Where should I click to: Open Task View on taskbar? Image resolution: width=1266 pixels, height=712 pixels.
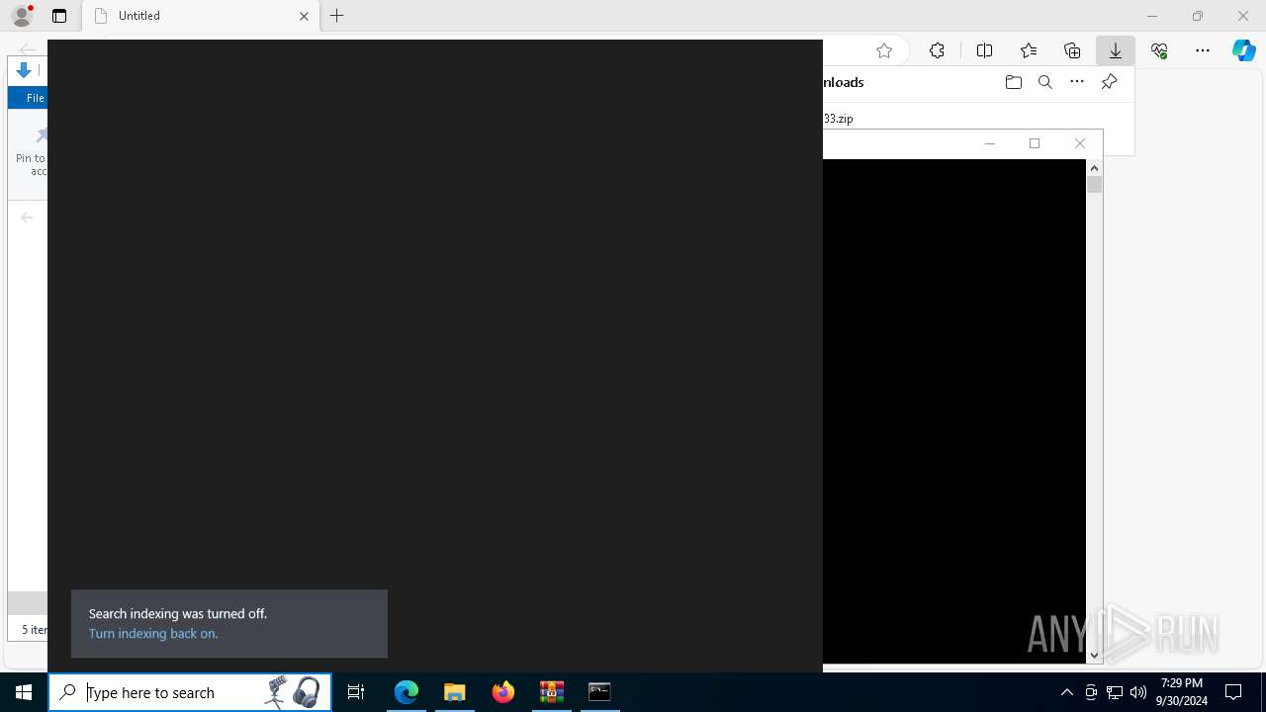tap(356, 692)
